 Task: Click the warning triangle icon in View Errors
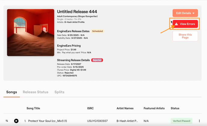click(176, 24)
